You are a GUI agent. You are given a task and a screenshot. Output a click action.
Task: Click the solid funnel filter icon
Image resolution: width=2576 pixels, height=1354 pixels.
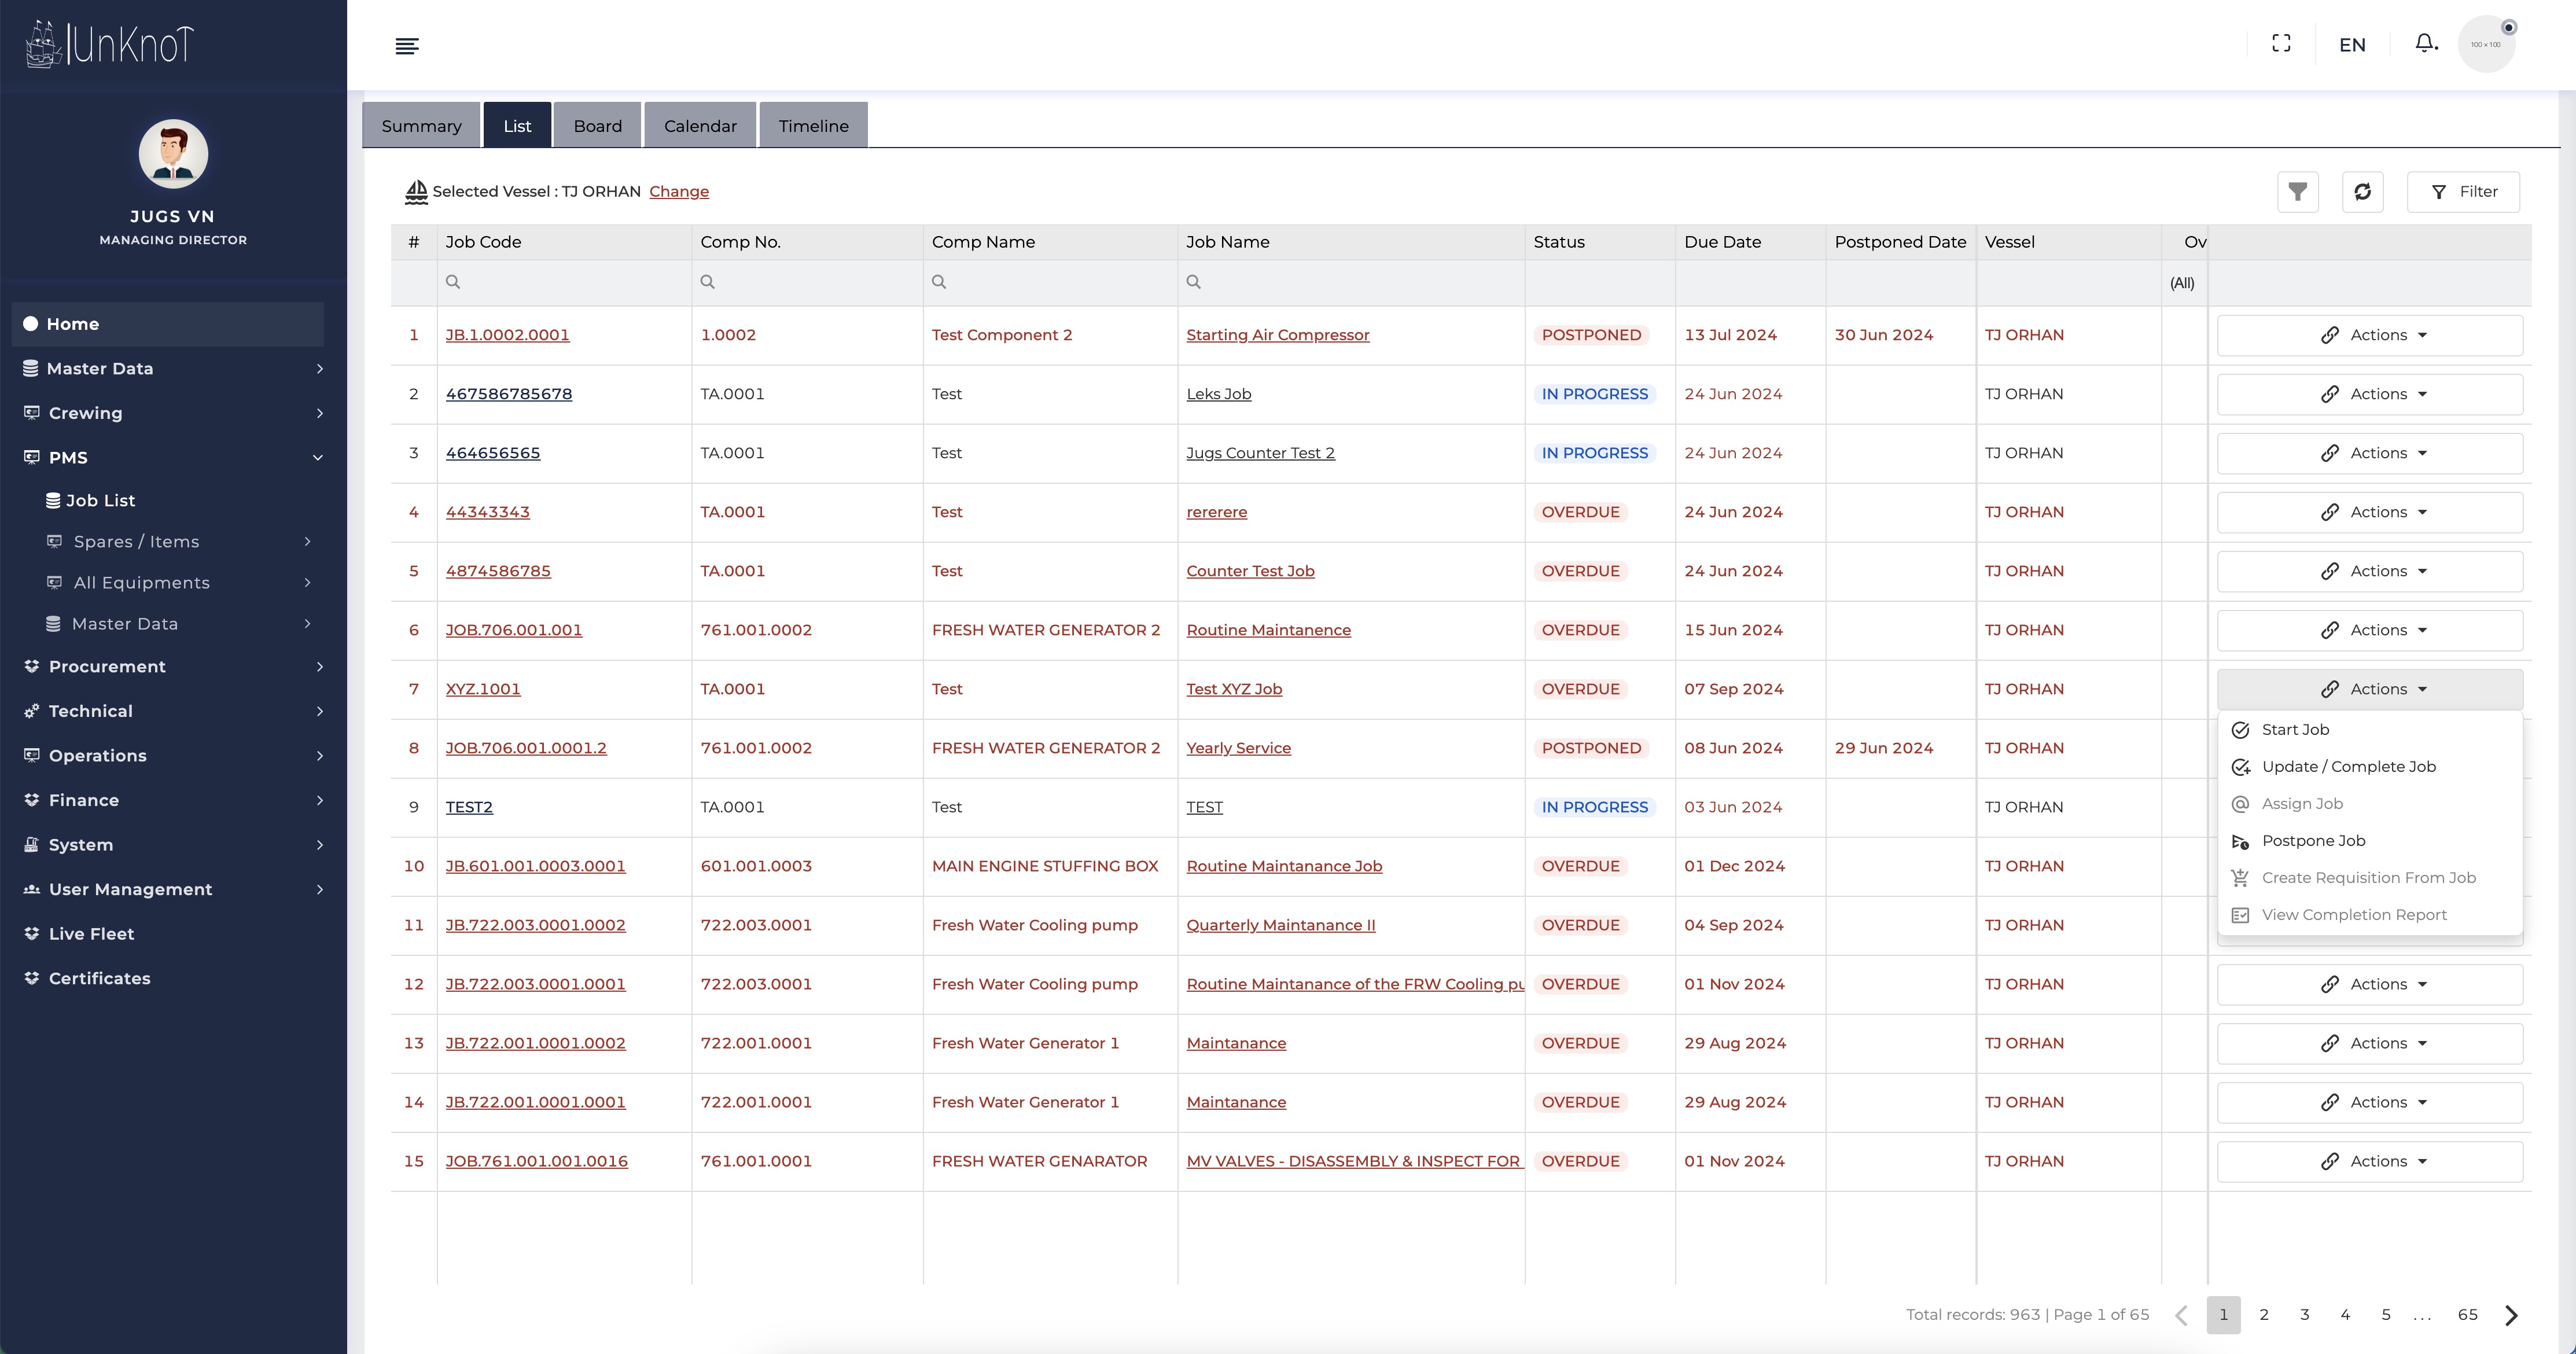tap(2298, 192)
